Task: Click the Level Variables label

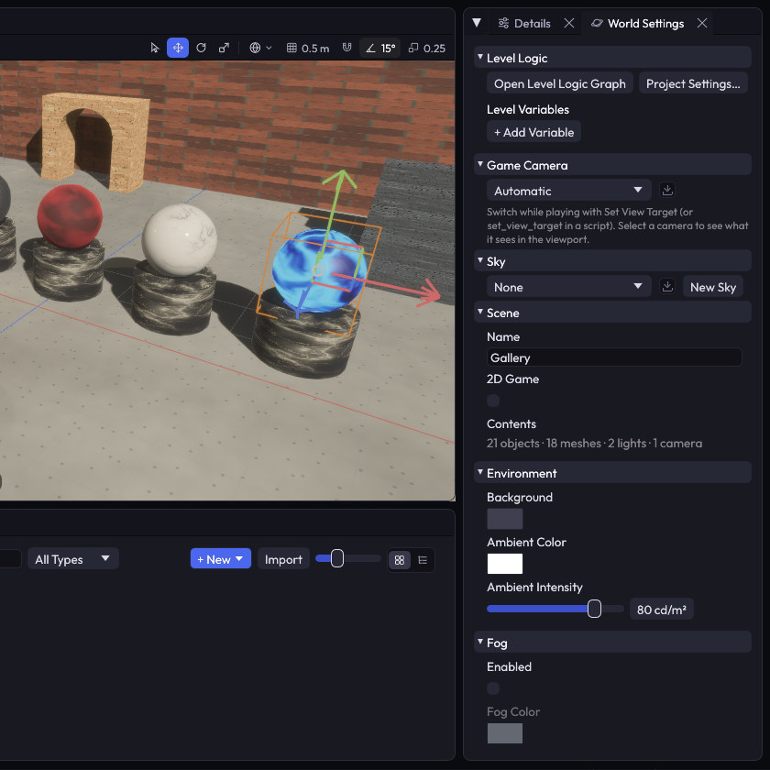Action: click(x=527, y=109)
